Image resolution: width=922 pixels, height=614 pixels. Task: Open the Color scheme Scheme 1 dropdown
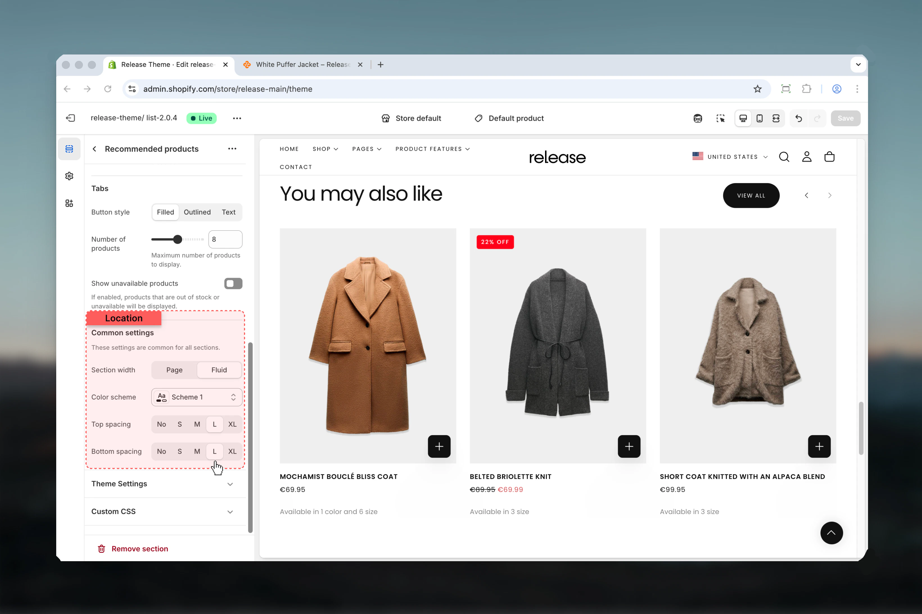197,397
